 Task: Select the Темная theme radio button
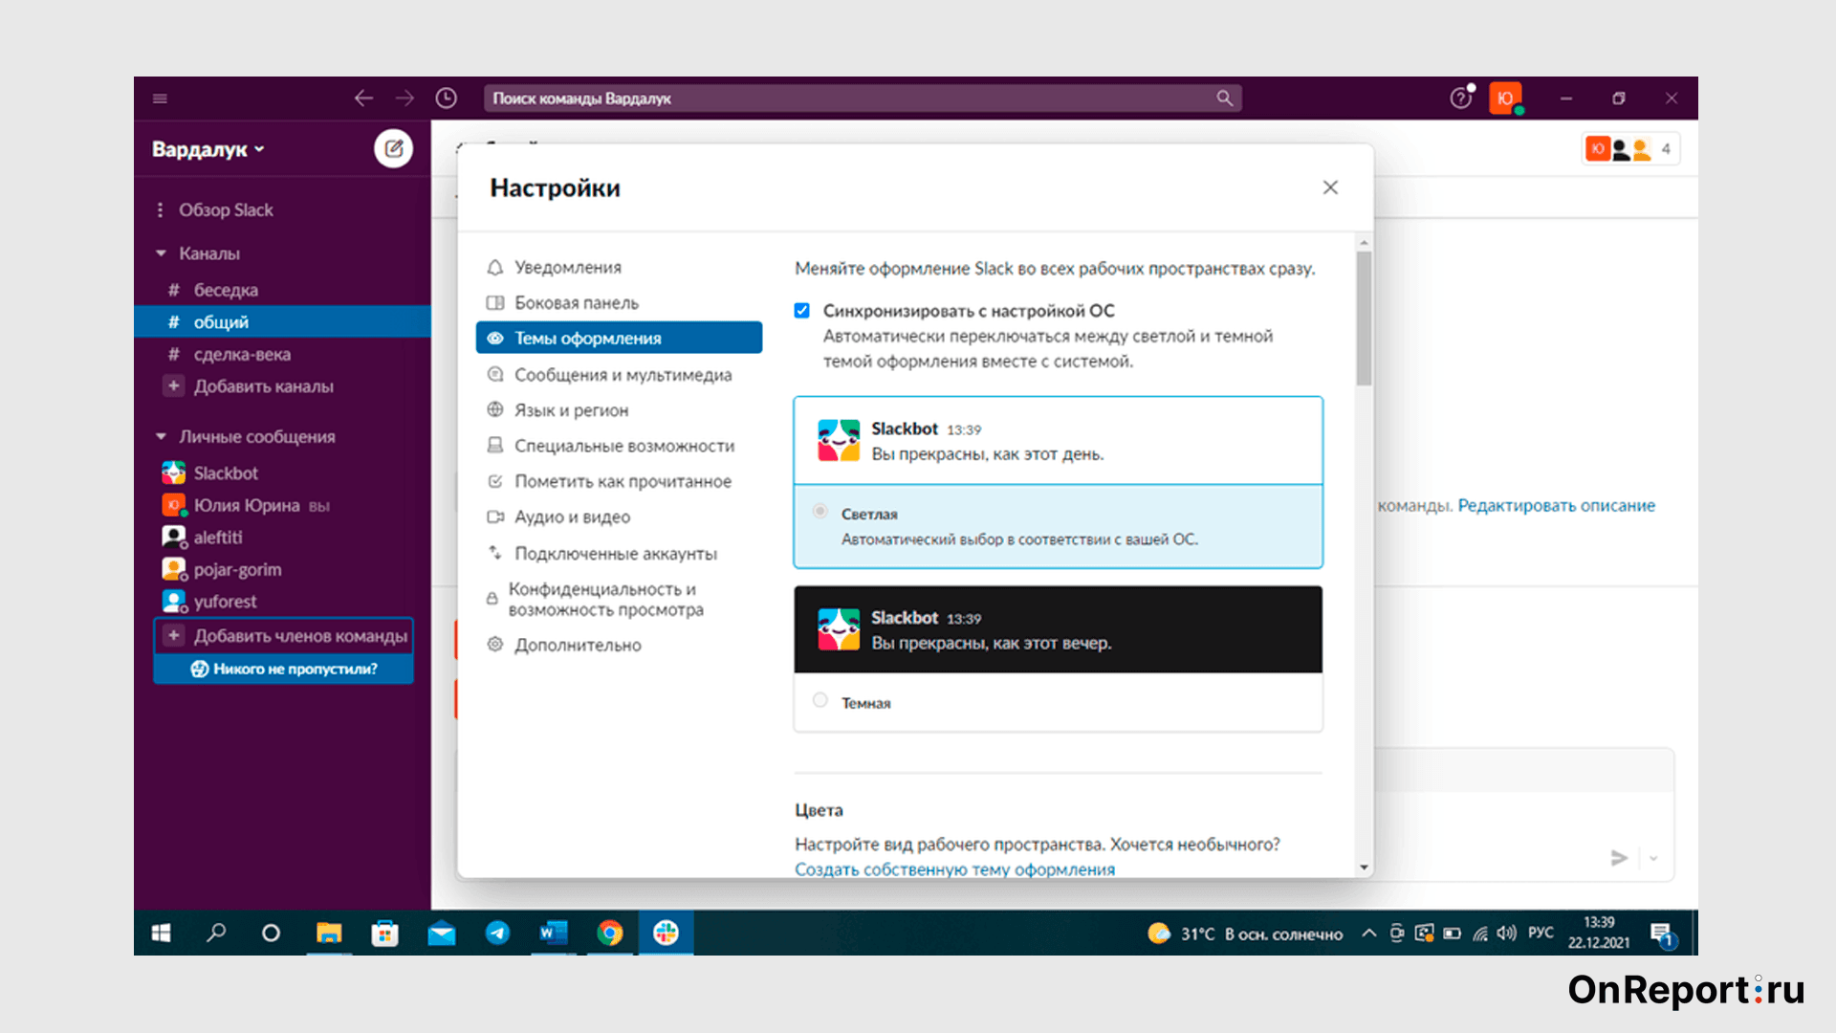pyautogui.click(x=820, y=700)
